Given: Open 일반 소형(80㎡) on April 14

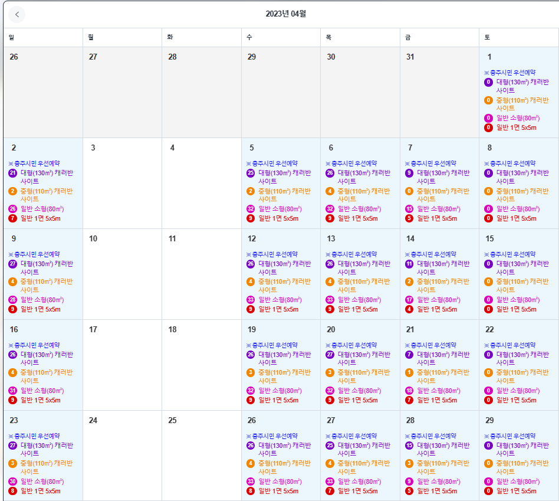Looking at the screenshot, I should [x=439, y=300].
